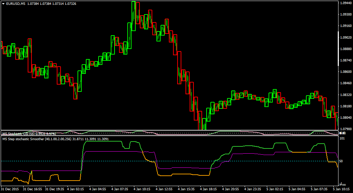Screen dimensions: 353x193
Task: Click the 1.08880 price level label
Action: click(x=346, y=49)
